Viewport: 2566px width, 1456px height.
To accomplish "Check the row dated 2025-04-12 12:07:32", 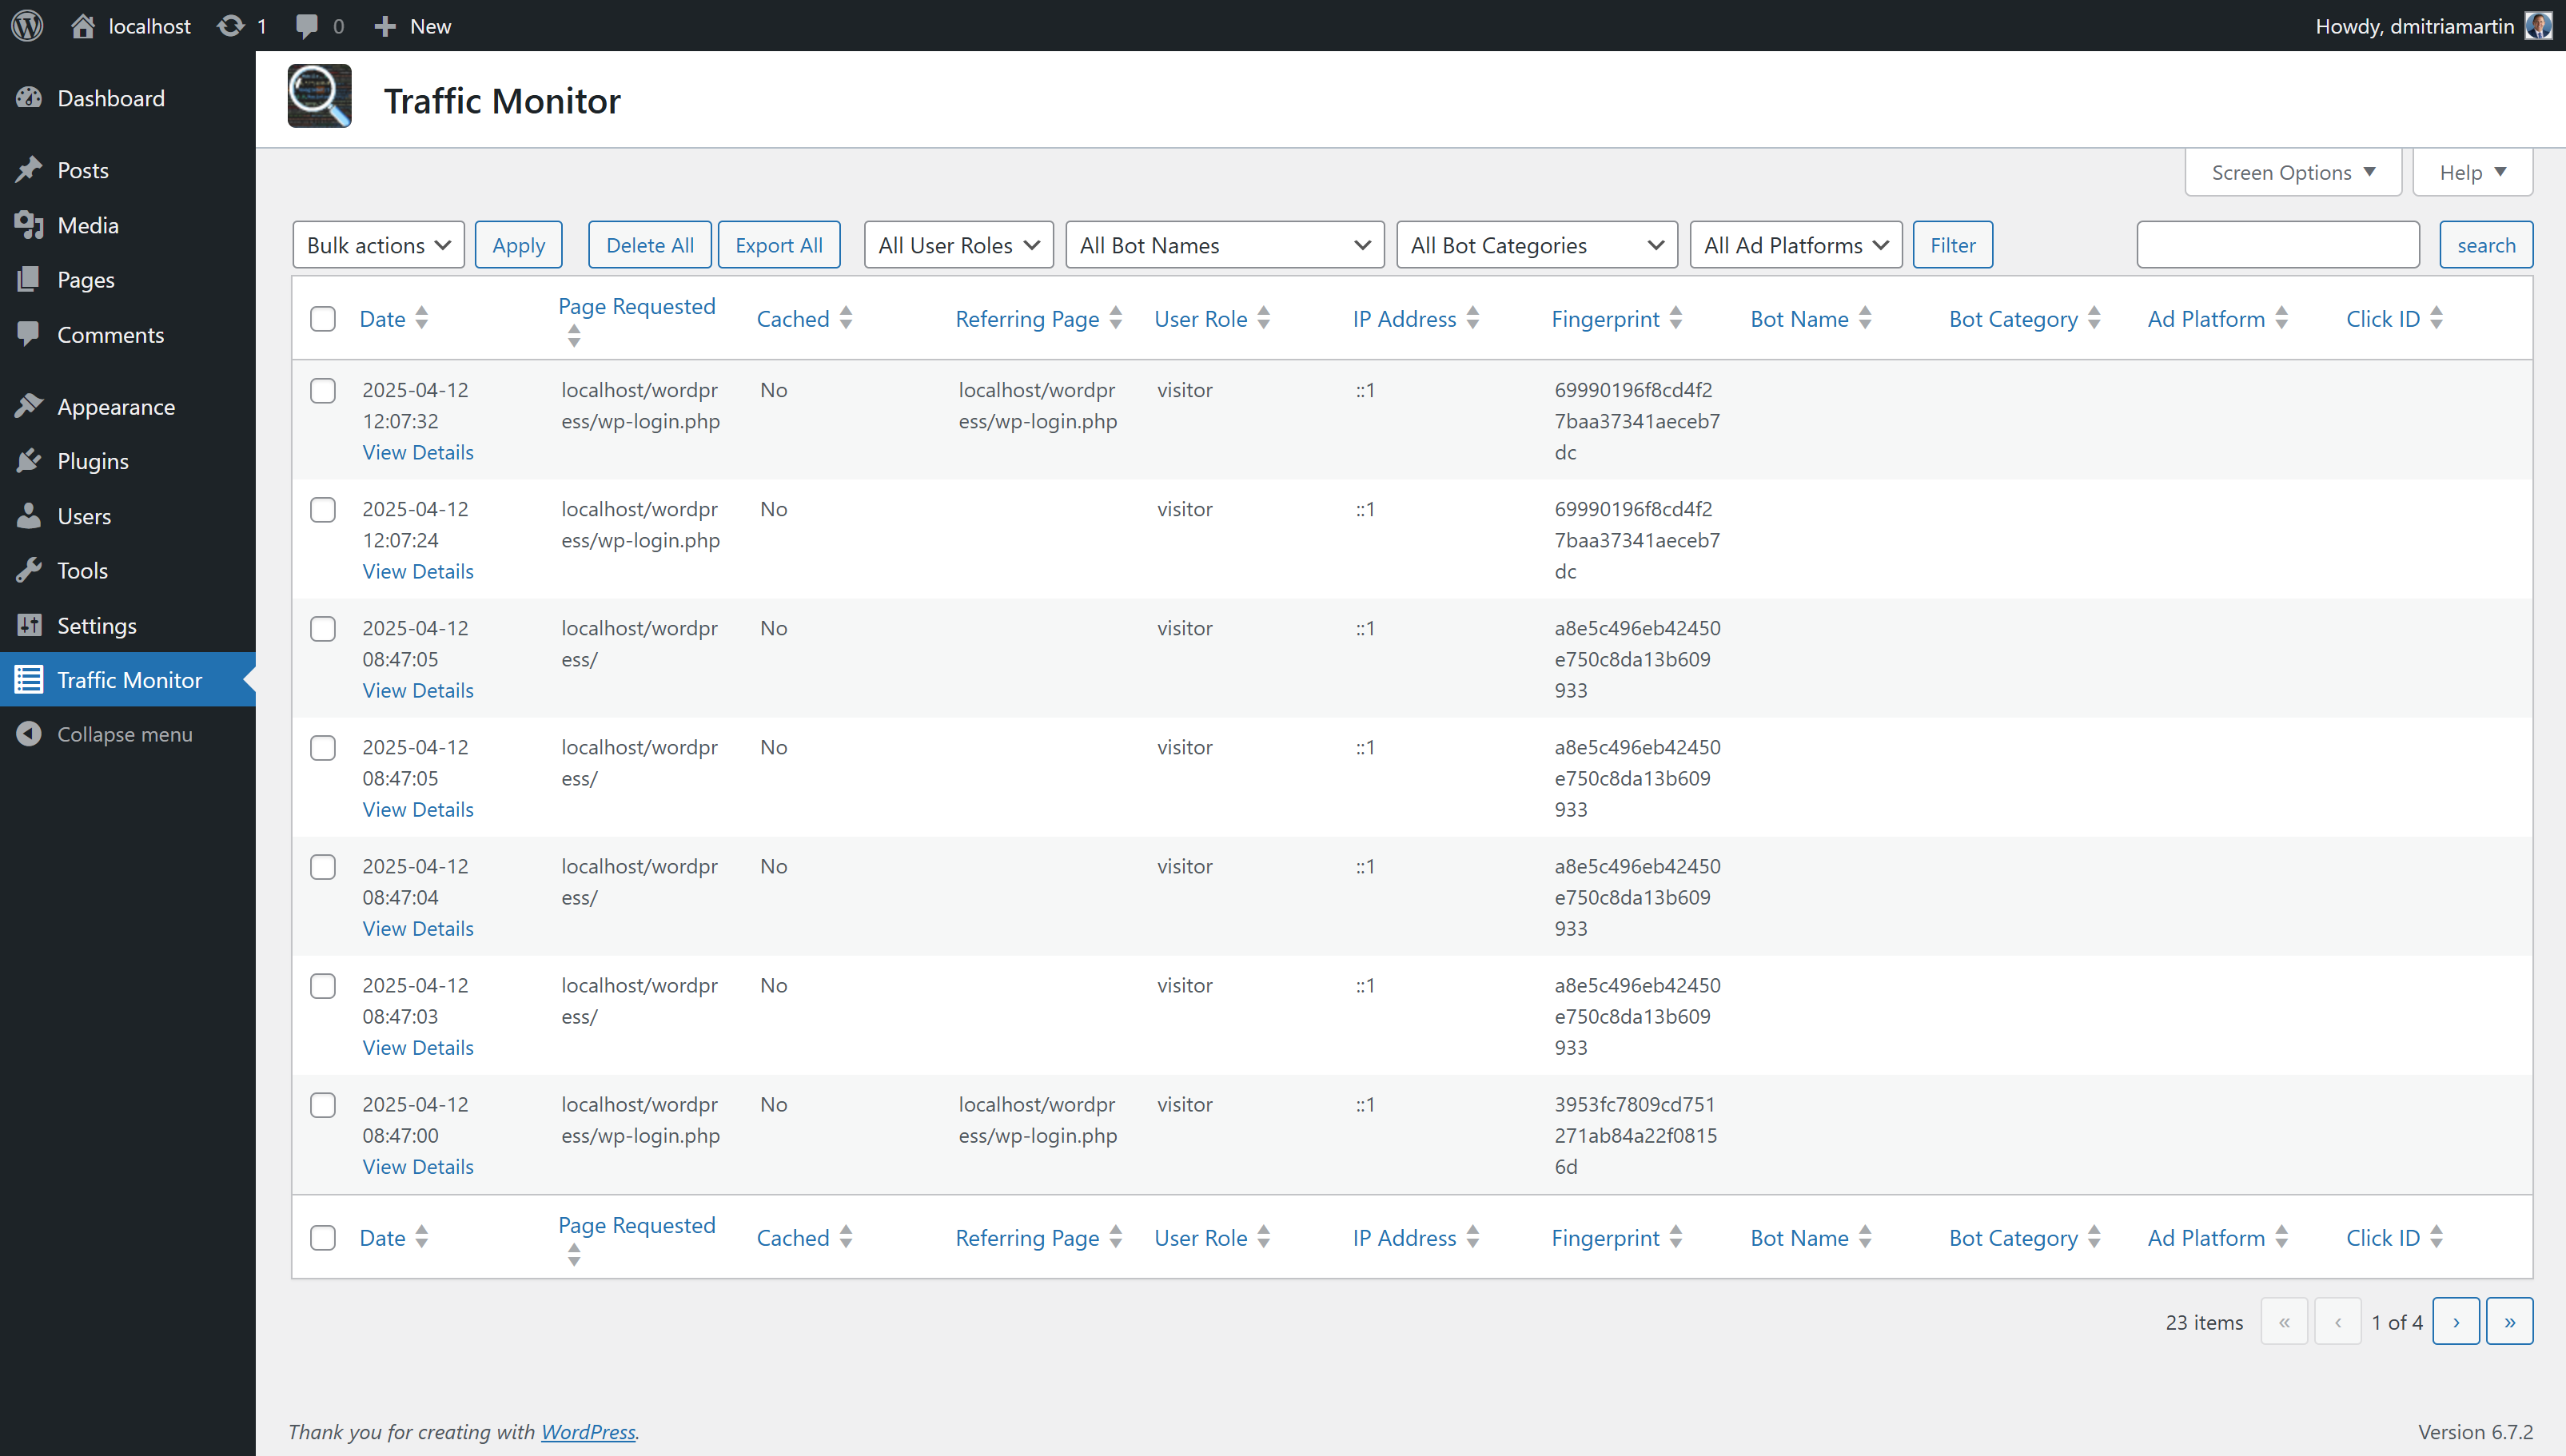I will point(323,390).
